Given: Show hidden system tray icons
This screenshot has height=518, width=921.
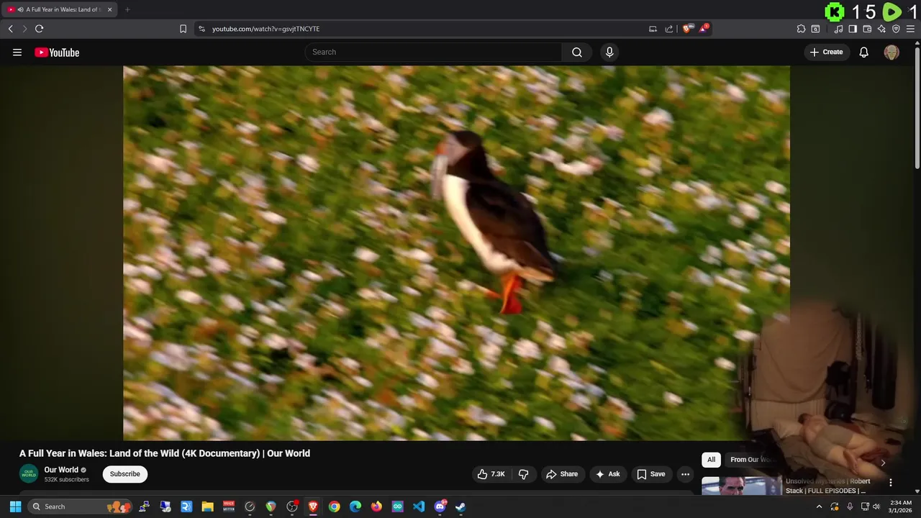Looking at the screenshot, I should (819, 506).
